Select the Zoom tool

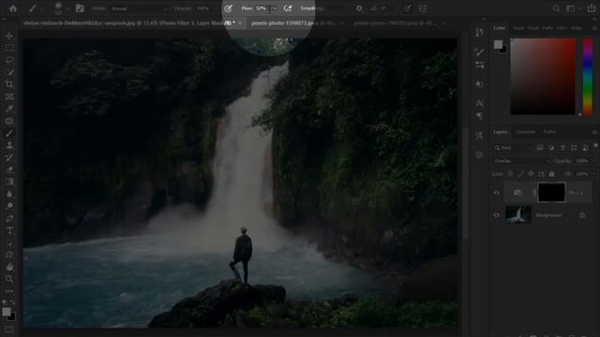coord(9,279)
